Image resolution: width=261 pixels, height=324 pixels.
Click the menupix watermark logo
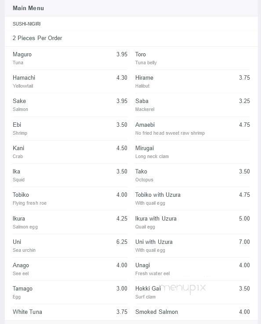click(183, 288)
